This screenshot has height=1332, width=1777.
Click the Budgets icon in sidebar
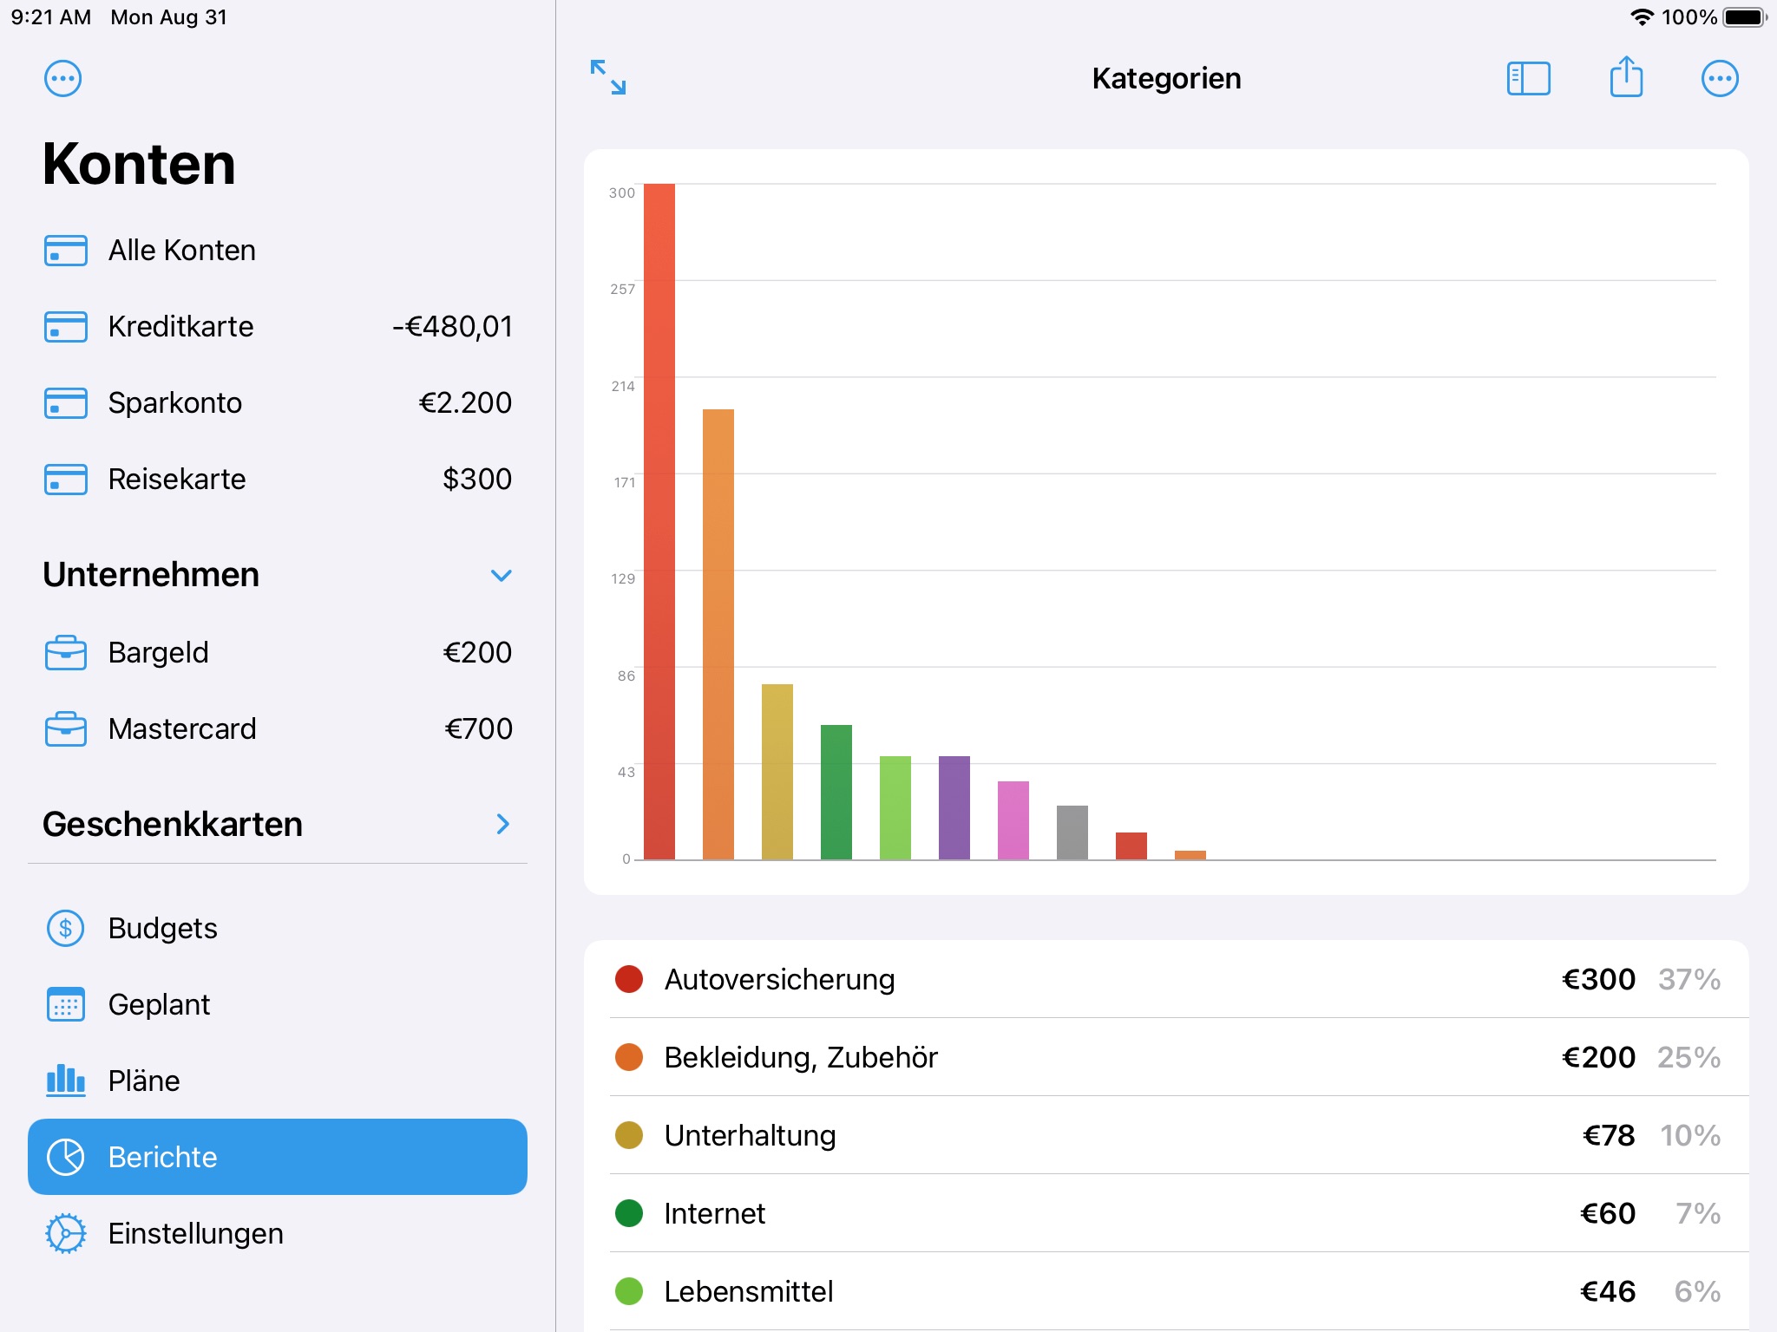pyautogui.click(x=64, y=926)
